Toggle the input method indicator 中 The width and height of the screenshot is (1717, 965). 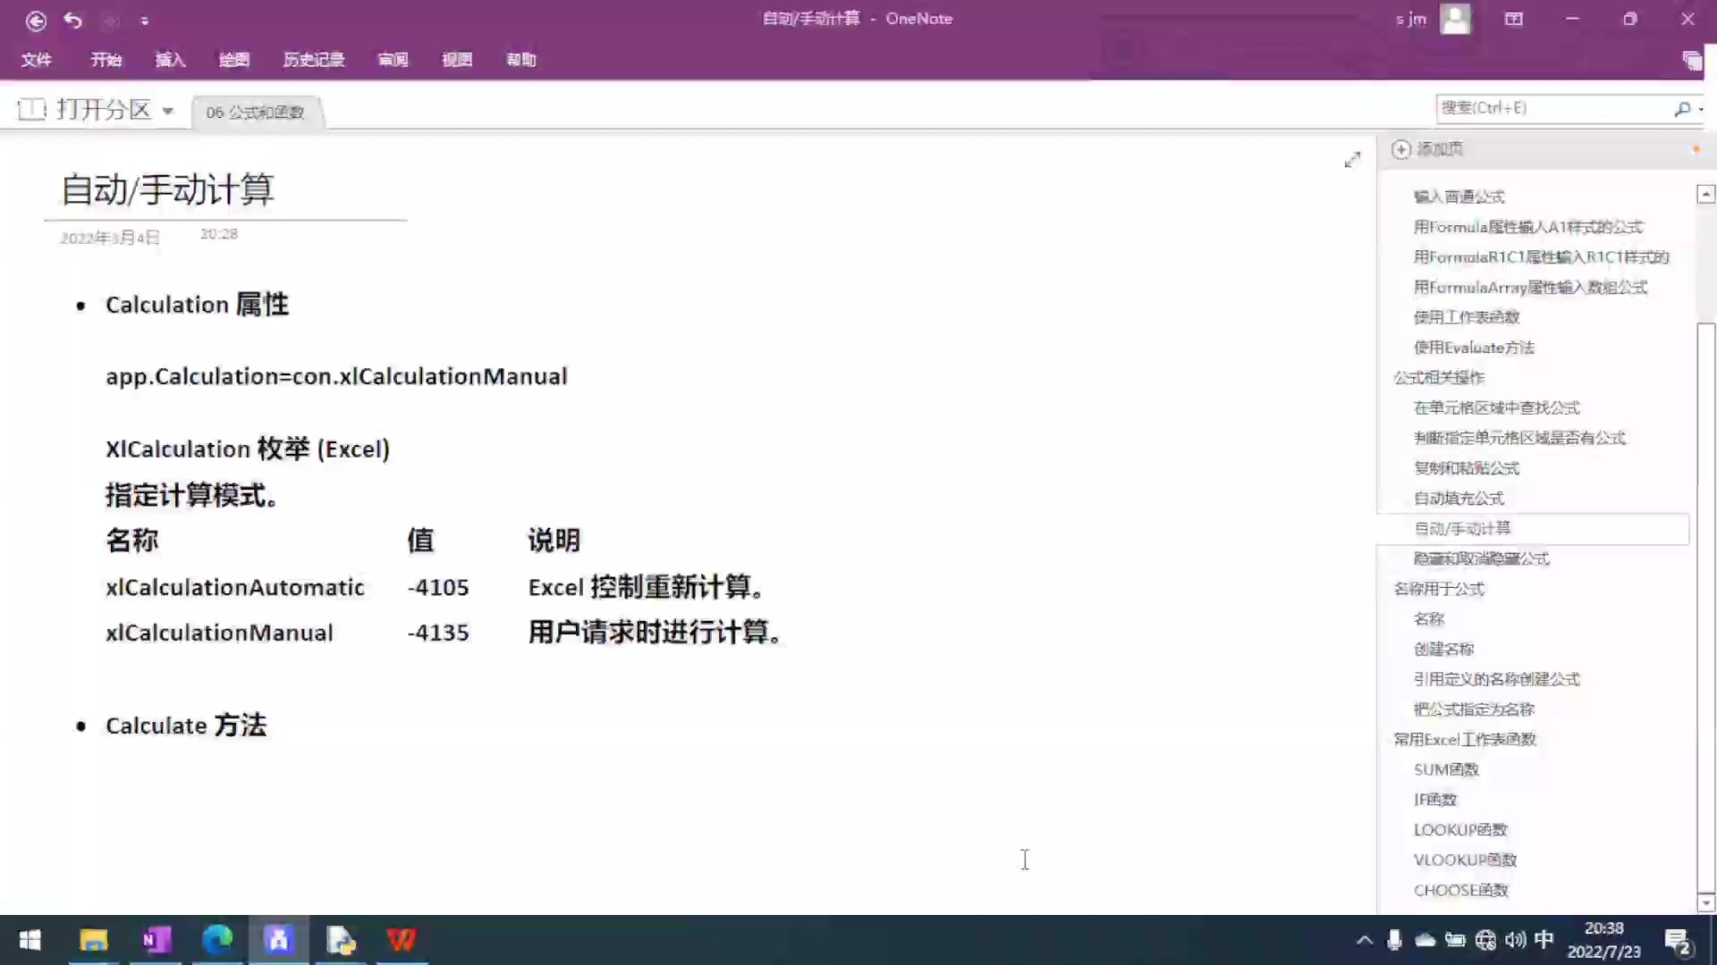[x=1544, y=939]
